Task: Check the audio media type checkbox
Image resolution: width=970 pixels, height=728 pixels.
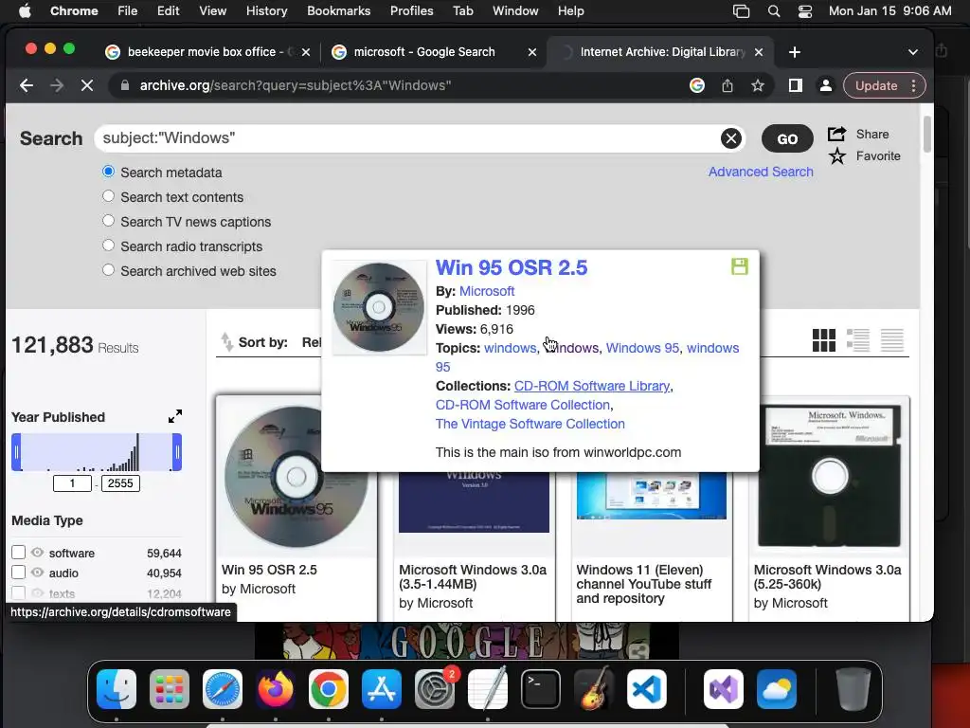Action: tap(19, 572)
